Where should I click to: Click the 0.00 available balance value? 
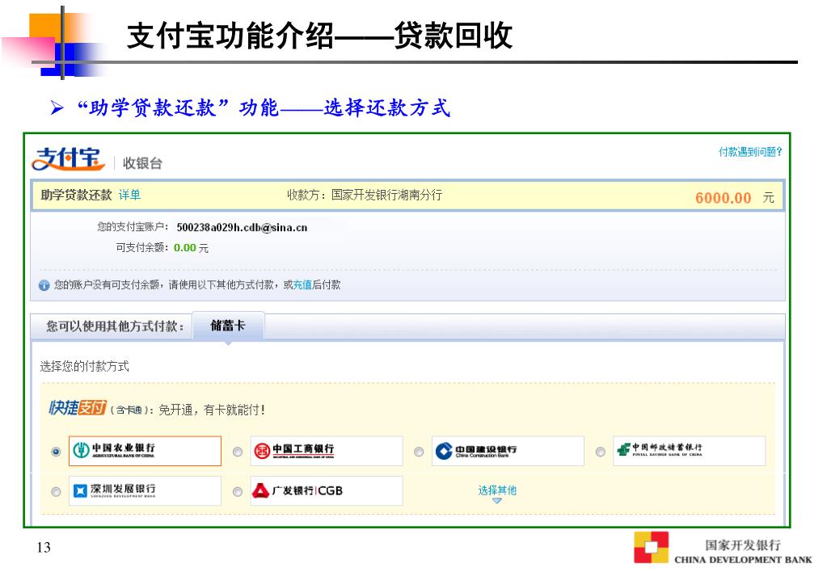pos(184,248)
